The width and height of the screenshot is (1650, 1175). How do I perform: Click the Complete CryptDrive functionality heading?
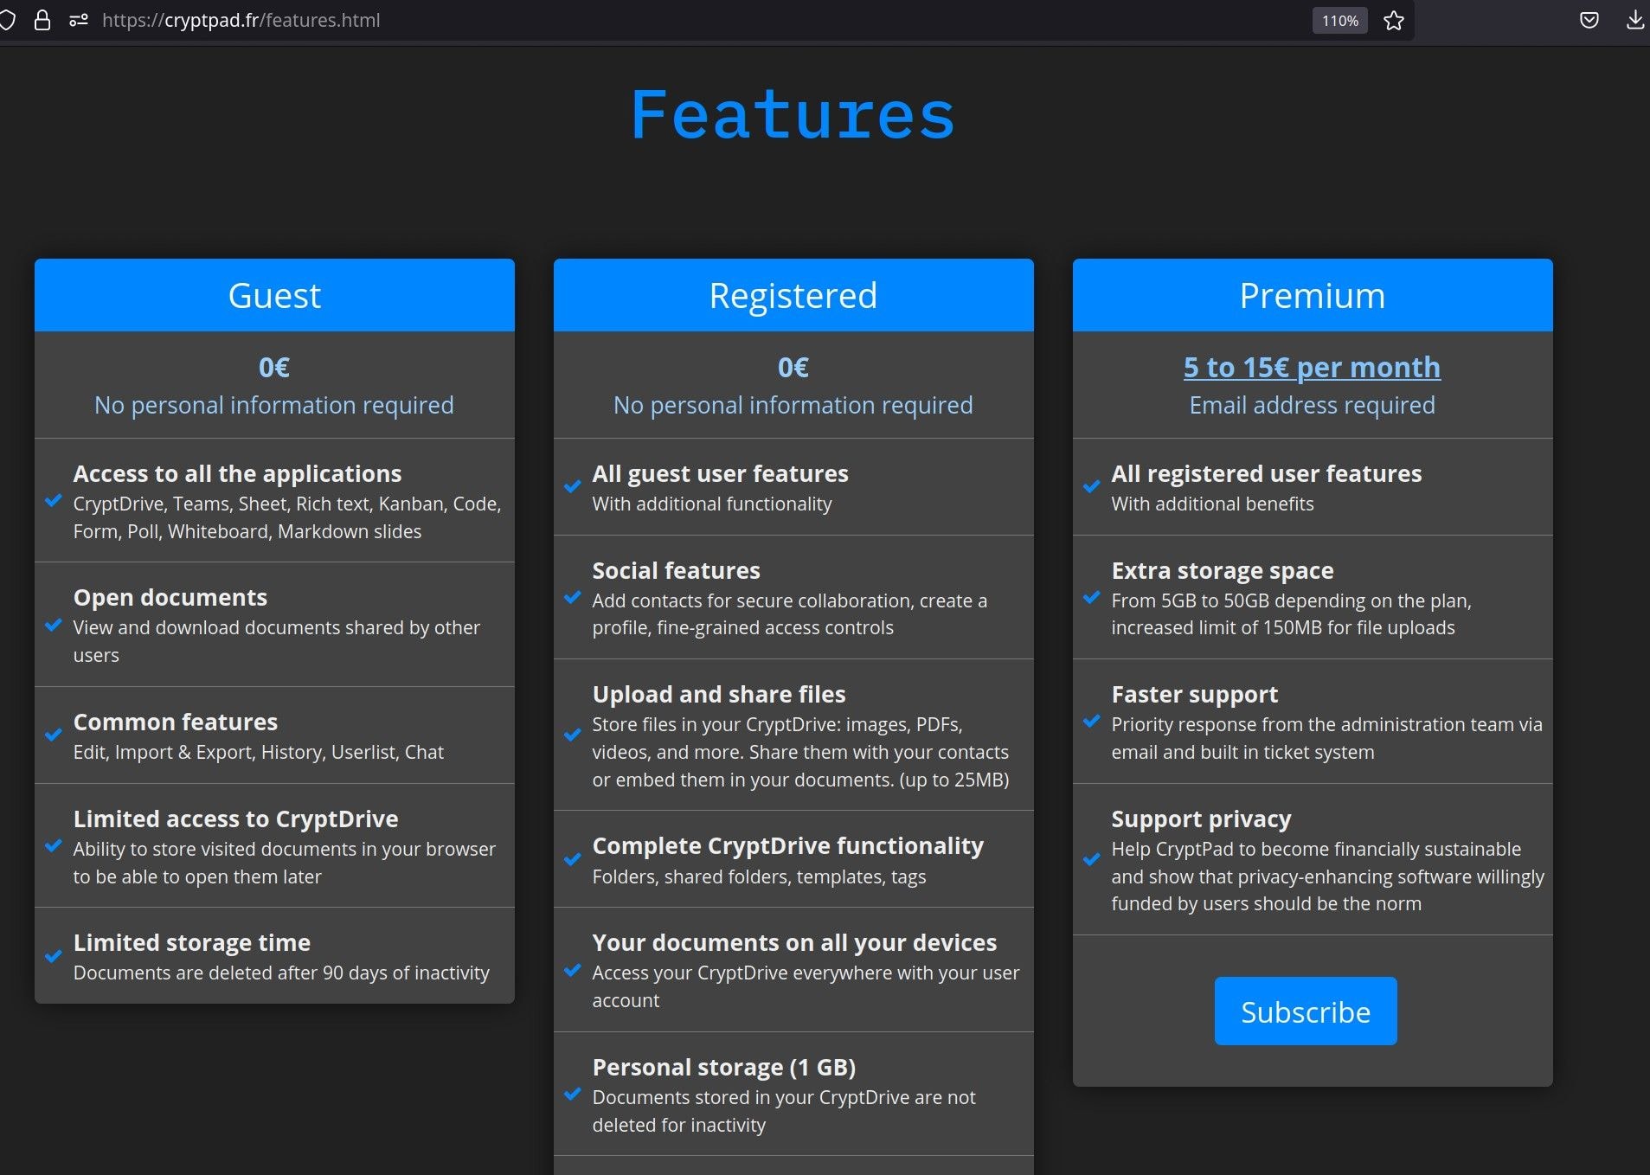click(788, 845)
